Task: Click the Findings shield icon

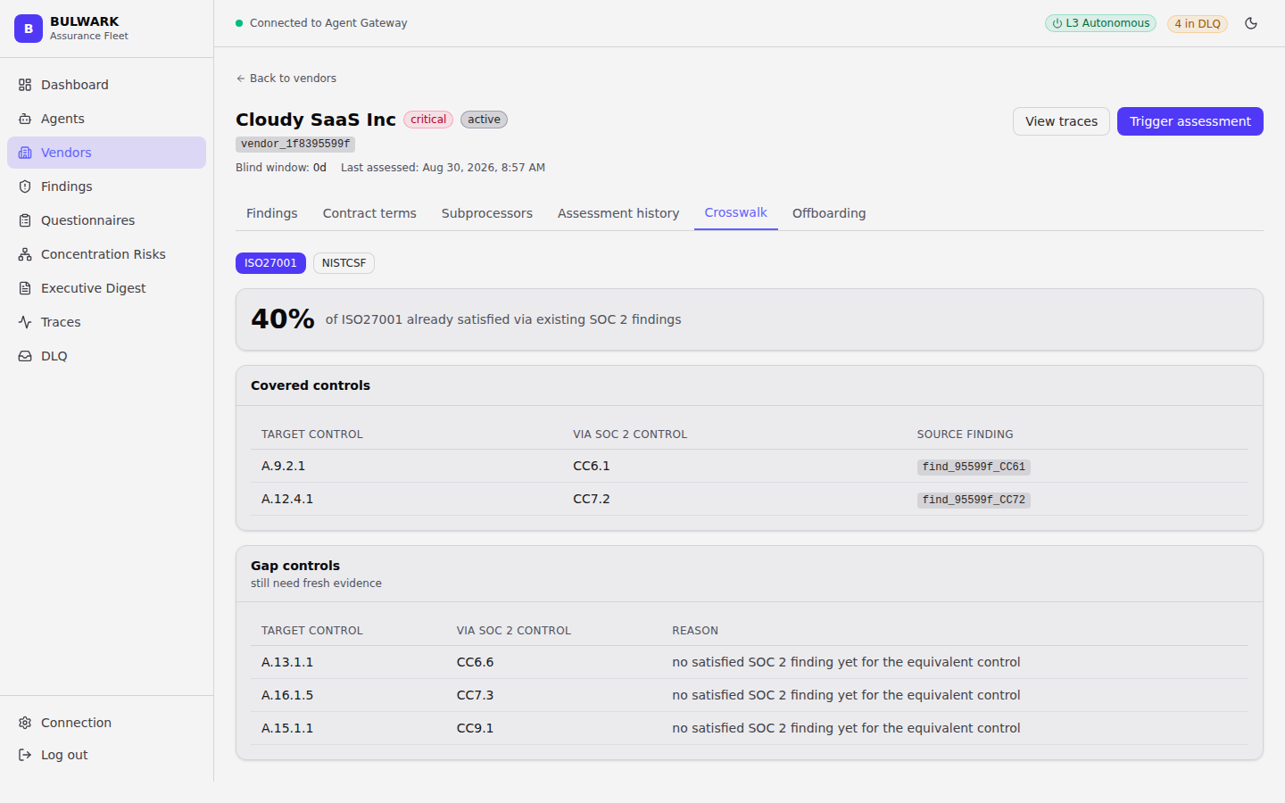Action: coord(25,186)
